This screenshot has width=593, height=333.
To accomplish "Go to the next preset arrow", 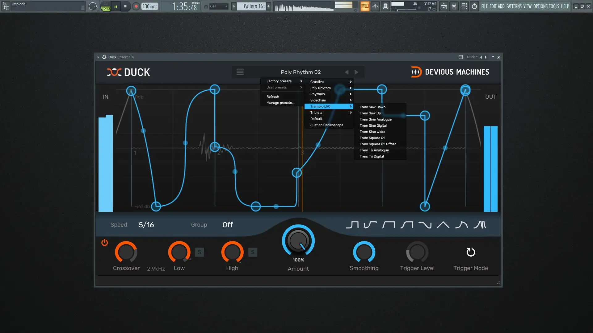I will [x=356, y=72].
